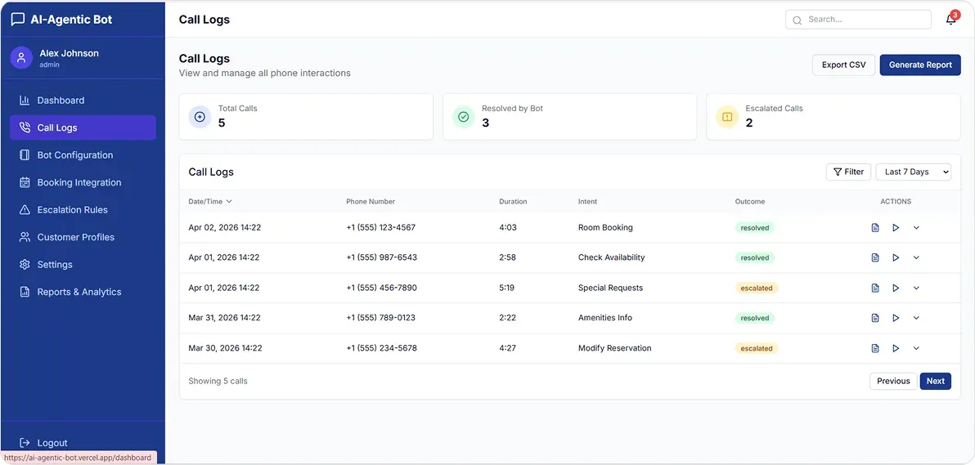Open Customer Profiles in the sidebar
975x465 pixels.
coord(83,237)
